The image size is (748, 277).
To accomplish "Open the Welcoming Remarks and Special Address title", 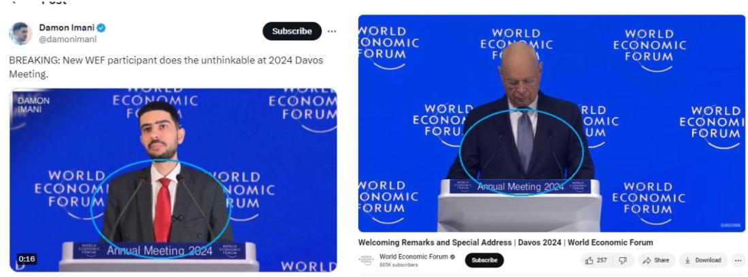I will (x=505, y=243).
